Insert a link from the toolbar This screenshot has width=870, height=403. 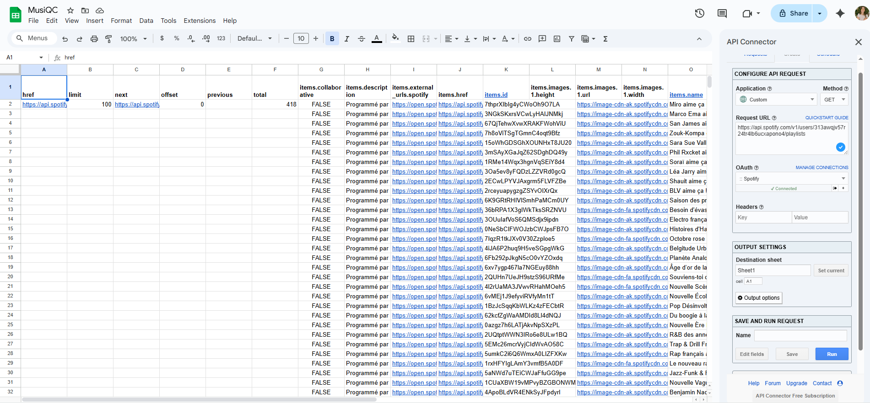528,39
